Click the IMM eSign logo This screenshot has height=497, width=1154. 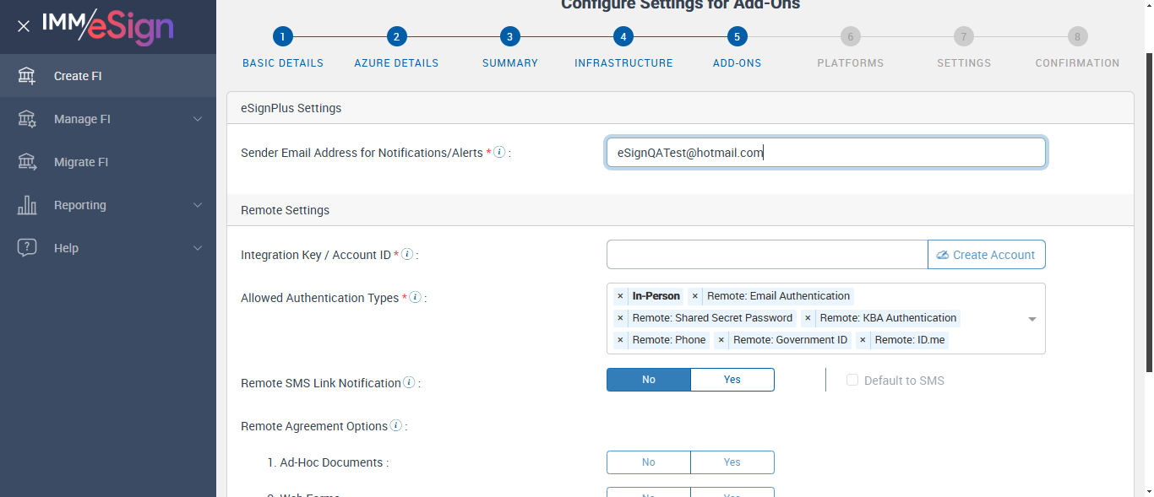108,25
